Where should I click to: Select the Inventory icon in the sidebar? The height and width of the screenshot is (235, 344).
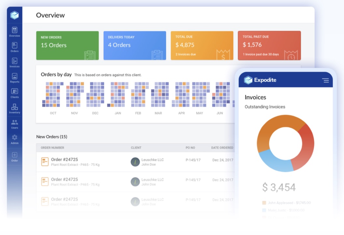[x=14, y=107]
